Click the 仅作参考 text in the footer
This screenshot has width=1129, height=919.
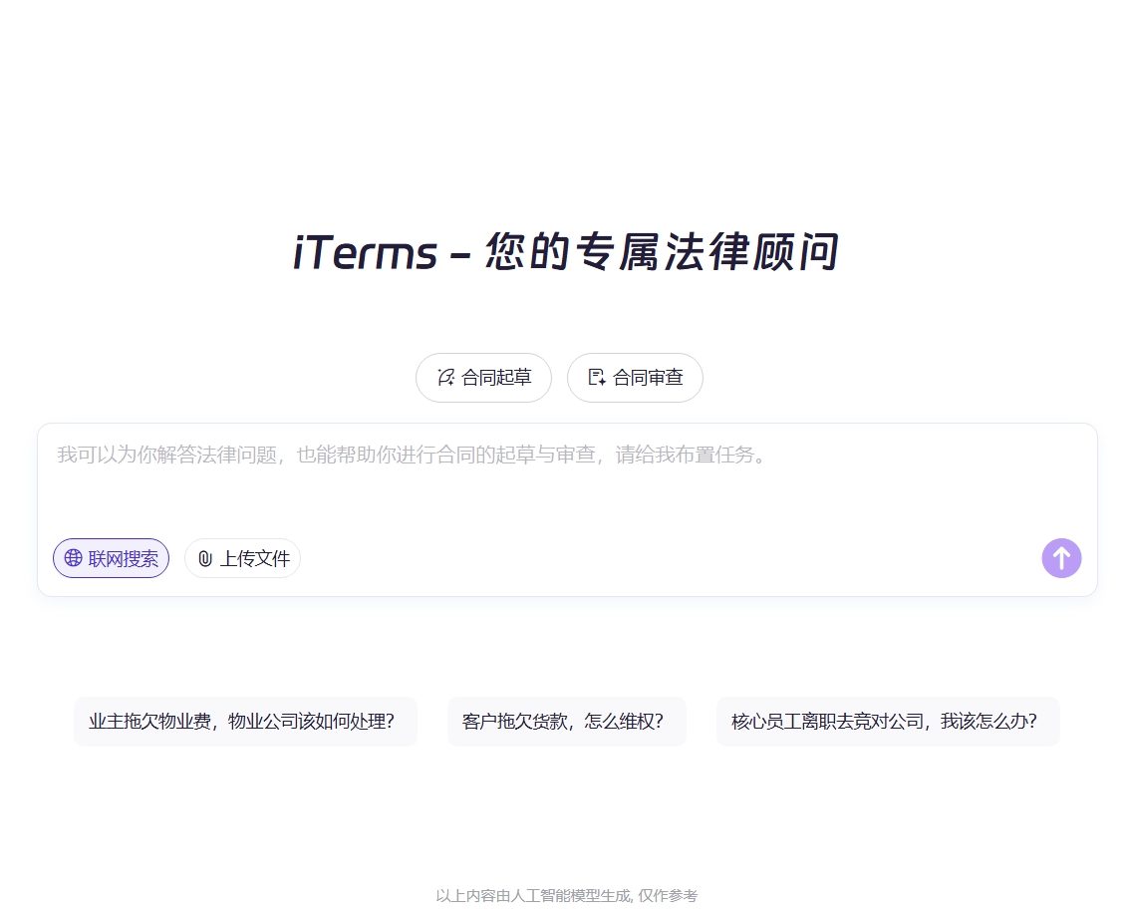coord(669,896)
